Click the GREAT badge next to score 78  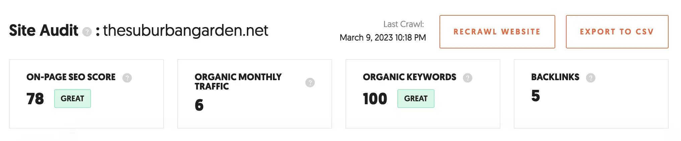pyautogui.click(x=73, y=99)
